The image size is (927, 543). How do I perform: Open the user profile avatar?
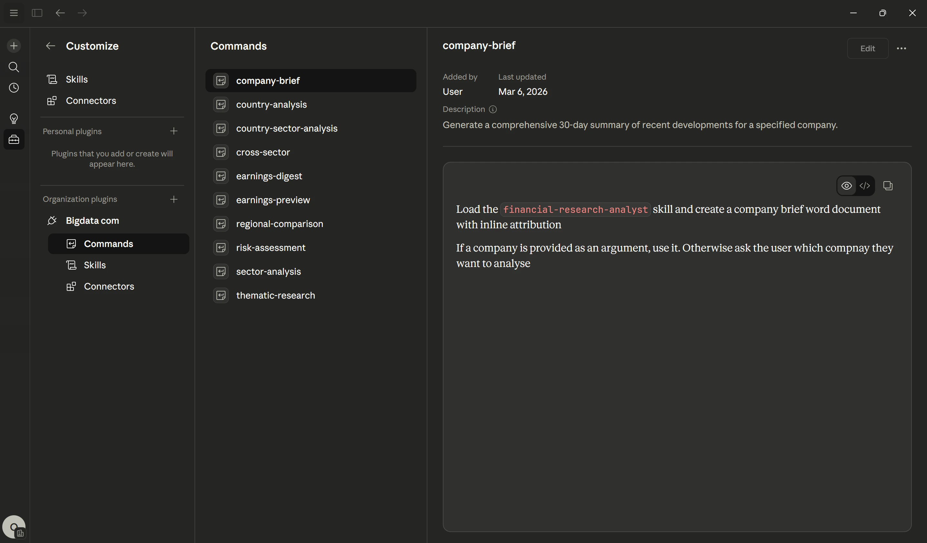[14, 527]
